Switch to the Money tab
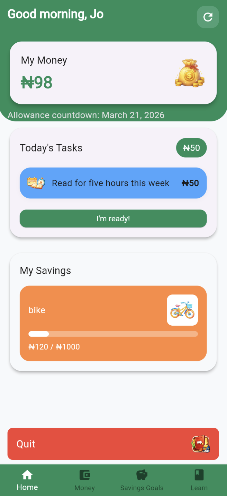The image size is (227, 496). (84, 480)
